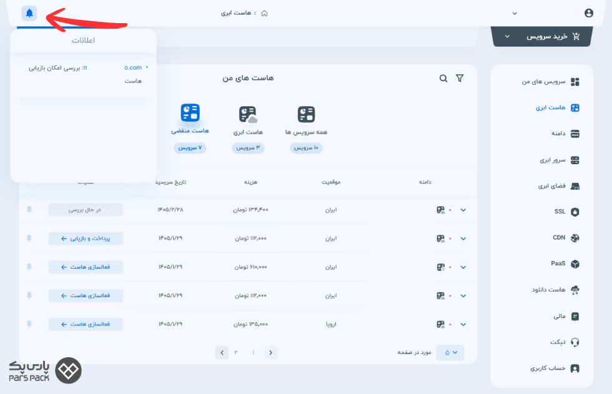Click the CDN sidebar icon
Image resolution: width=612 pixels, height=394 pixels.
tap(575, 238)
